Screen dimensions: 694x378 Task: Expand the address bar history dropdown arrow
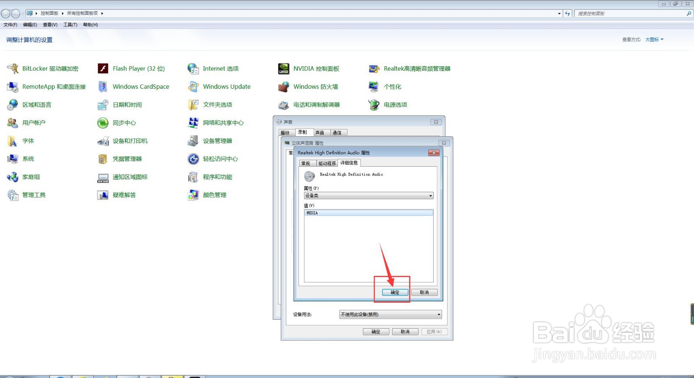coord(559,13)
